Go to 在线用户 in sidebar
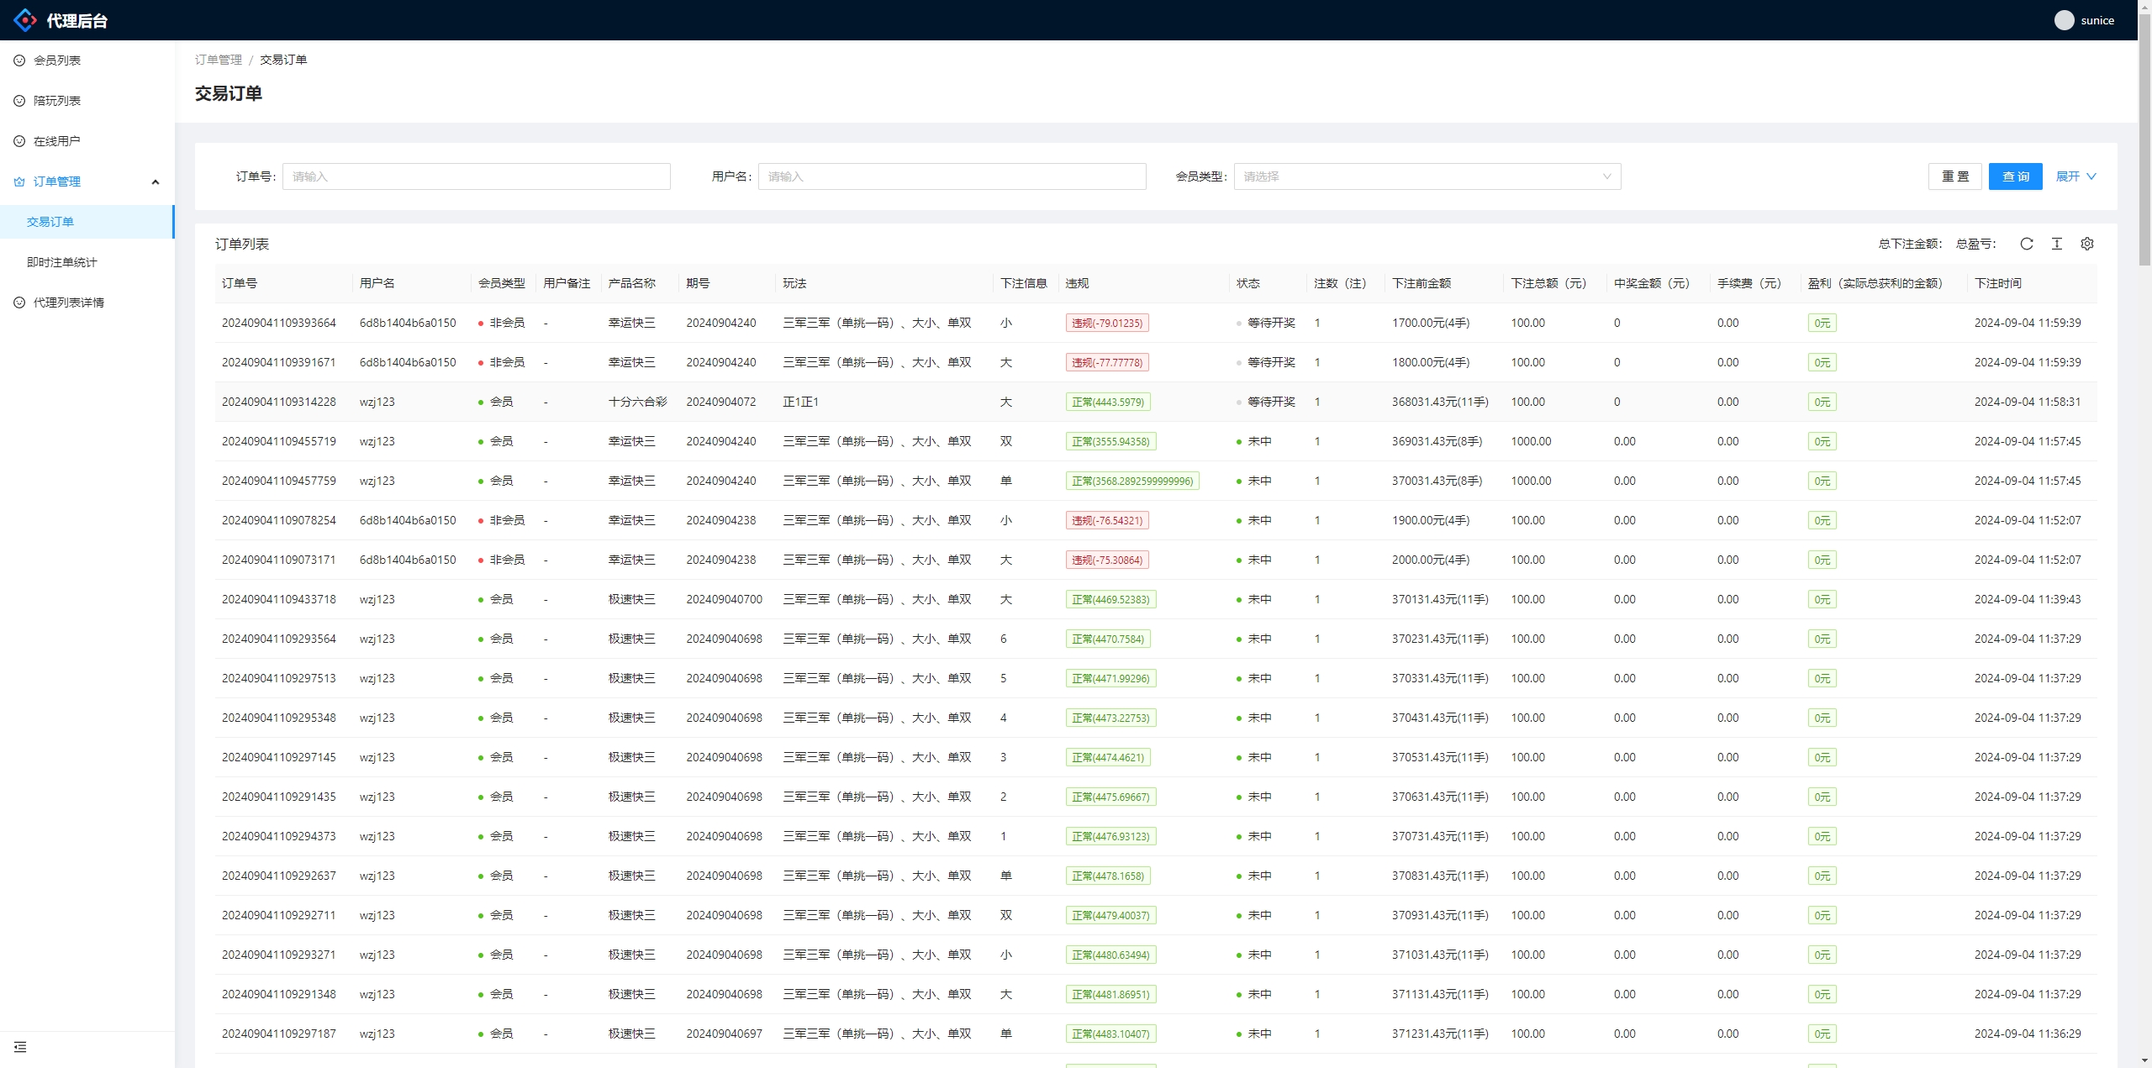The width and height of the screenshot is (2152, 1068). (x=57, y=141)
